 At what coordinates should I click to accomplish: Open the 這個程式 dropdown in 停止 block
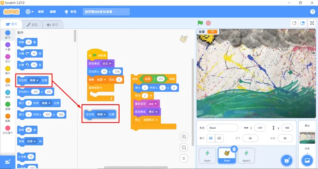pyautogui.click(x=150, y=120)
